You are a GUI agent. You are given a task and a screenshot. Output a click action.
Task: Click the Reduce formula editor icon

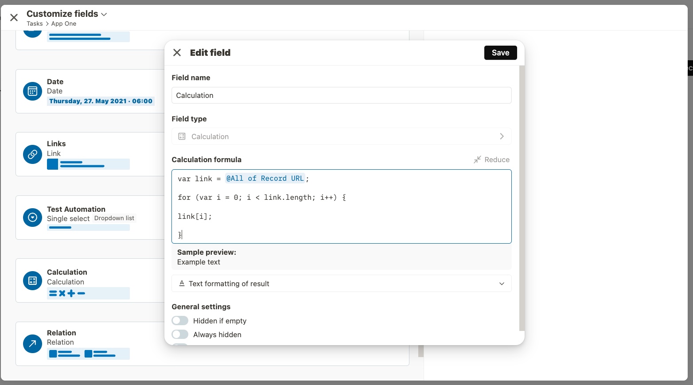(477, 159)
